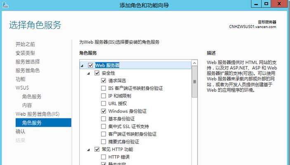Image resolution: width=290 pixels, height=165 pixels.
Task: Open the WSUS wizard step
Action: [x=22, y=88]
